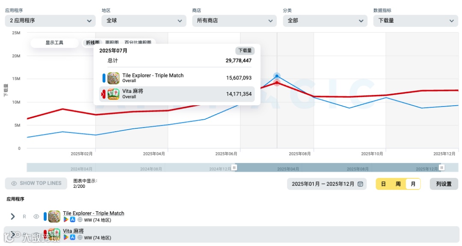Click App Store icon under Vita 麻将
The width and height of the screenshot is (462, 246).
72,237
